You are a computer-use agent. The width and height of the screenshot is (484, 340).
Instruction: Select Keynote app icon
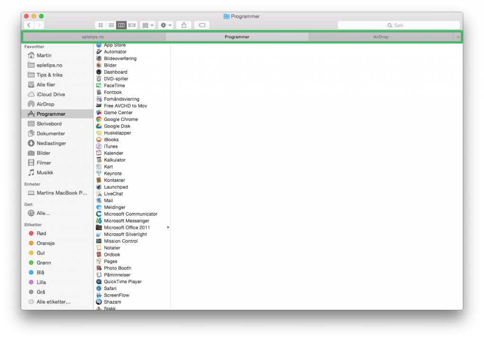coord(99,173)
